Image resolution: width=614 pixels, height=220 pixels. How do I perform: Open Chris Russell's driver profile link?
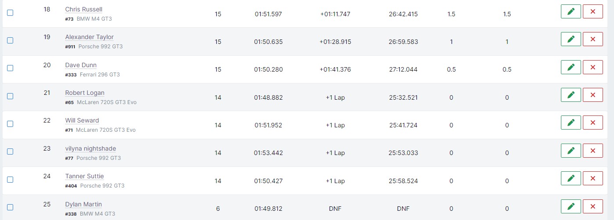(x=84, y=9)
